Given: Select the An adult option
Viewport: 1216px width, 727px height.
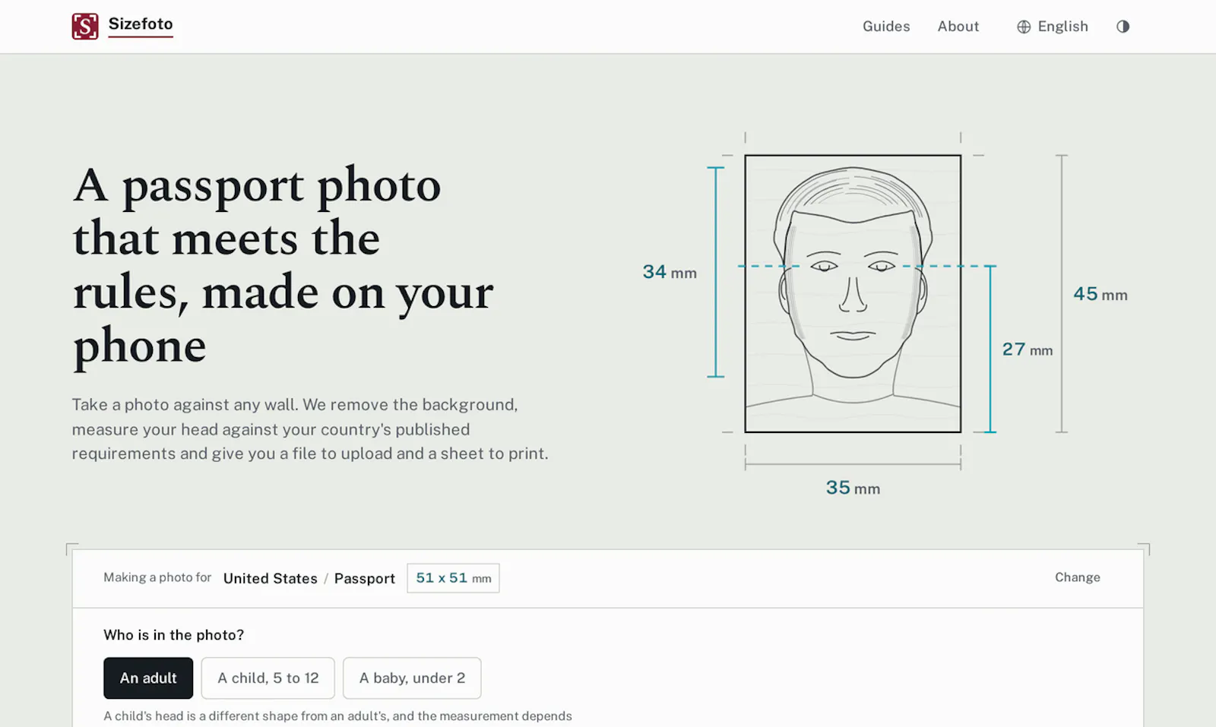Looking at the screenshot, I should pyautogui.click(x=148, y=678).
